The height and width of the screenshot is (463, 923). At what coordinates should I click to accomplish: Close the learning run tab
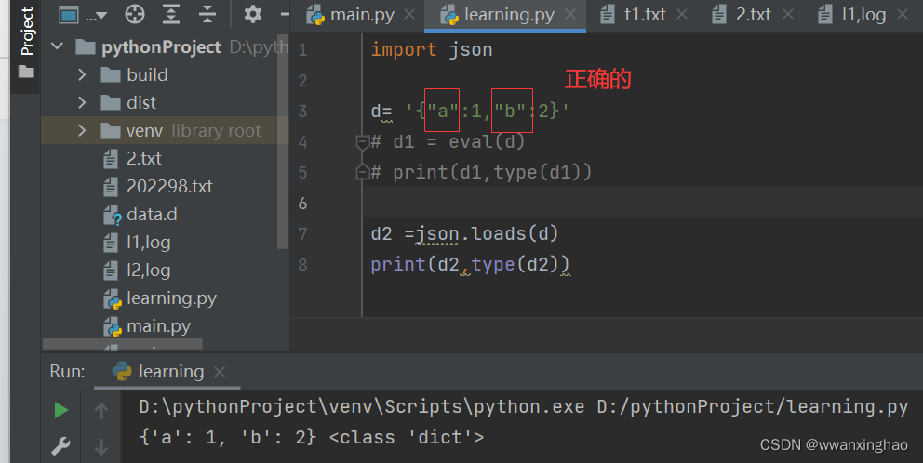click(x=220, y=372)
